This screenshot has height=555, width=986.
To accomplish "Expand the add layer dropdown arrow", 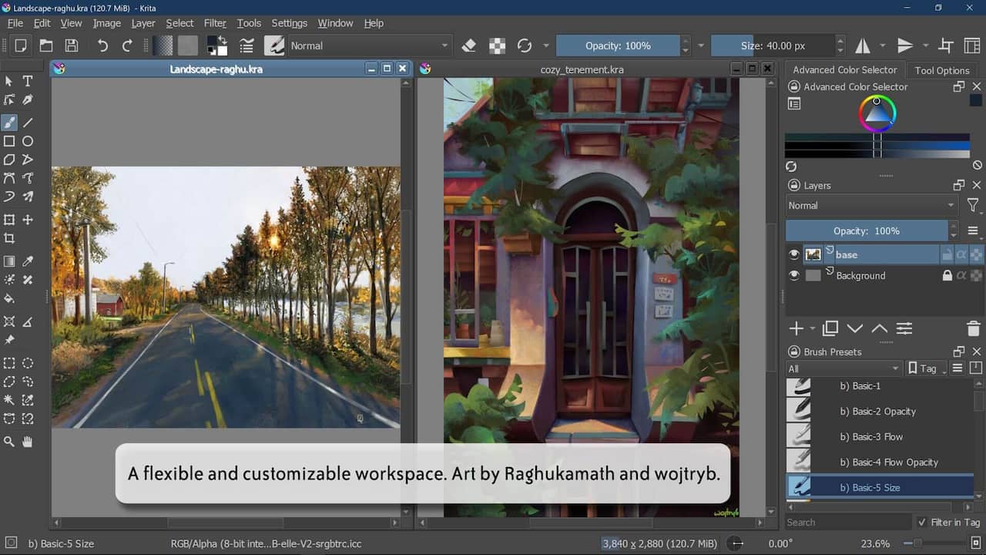I will point(812,328).
